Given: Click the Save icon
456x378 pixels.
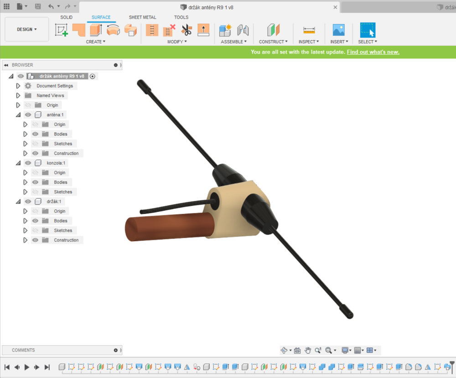Looking at the screenshot, I should 37,7.
